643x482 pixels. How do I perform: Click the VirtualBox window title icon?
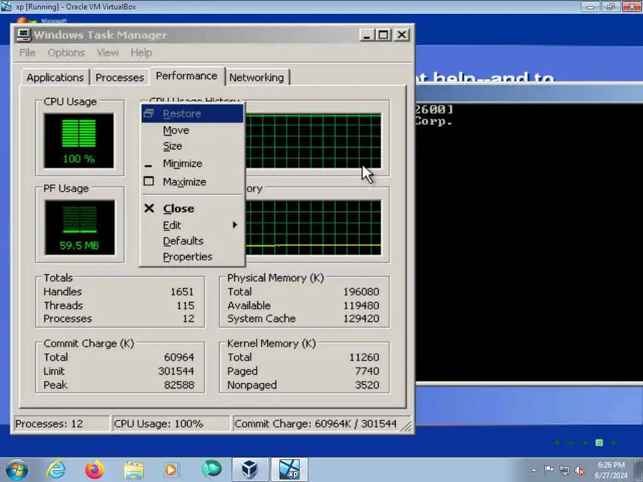(x=6, y=6)
